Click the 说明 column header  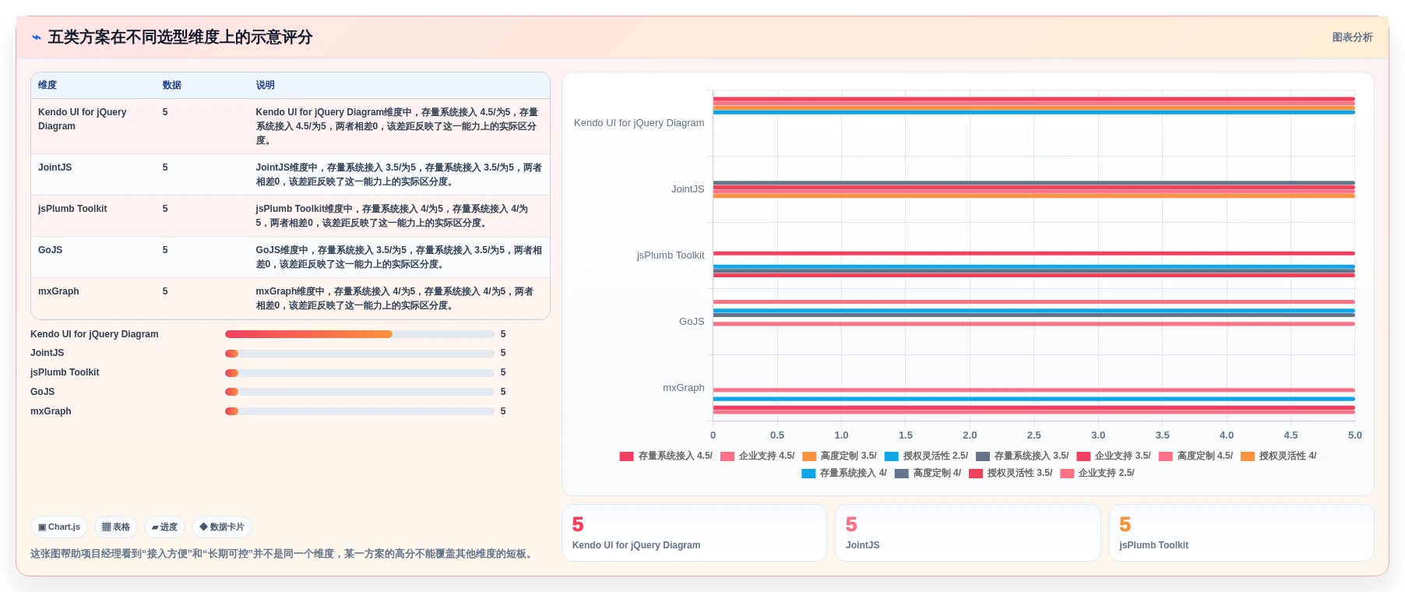click(x=266, y=85)
